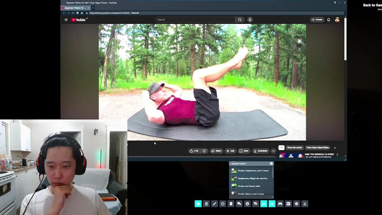382x215 pixels.
Task: Pin the overlay browser window
Action: point(335,3)
